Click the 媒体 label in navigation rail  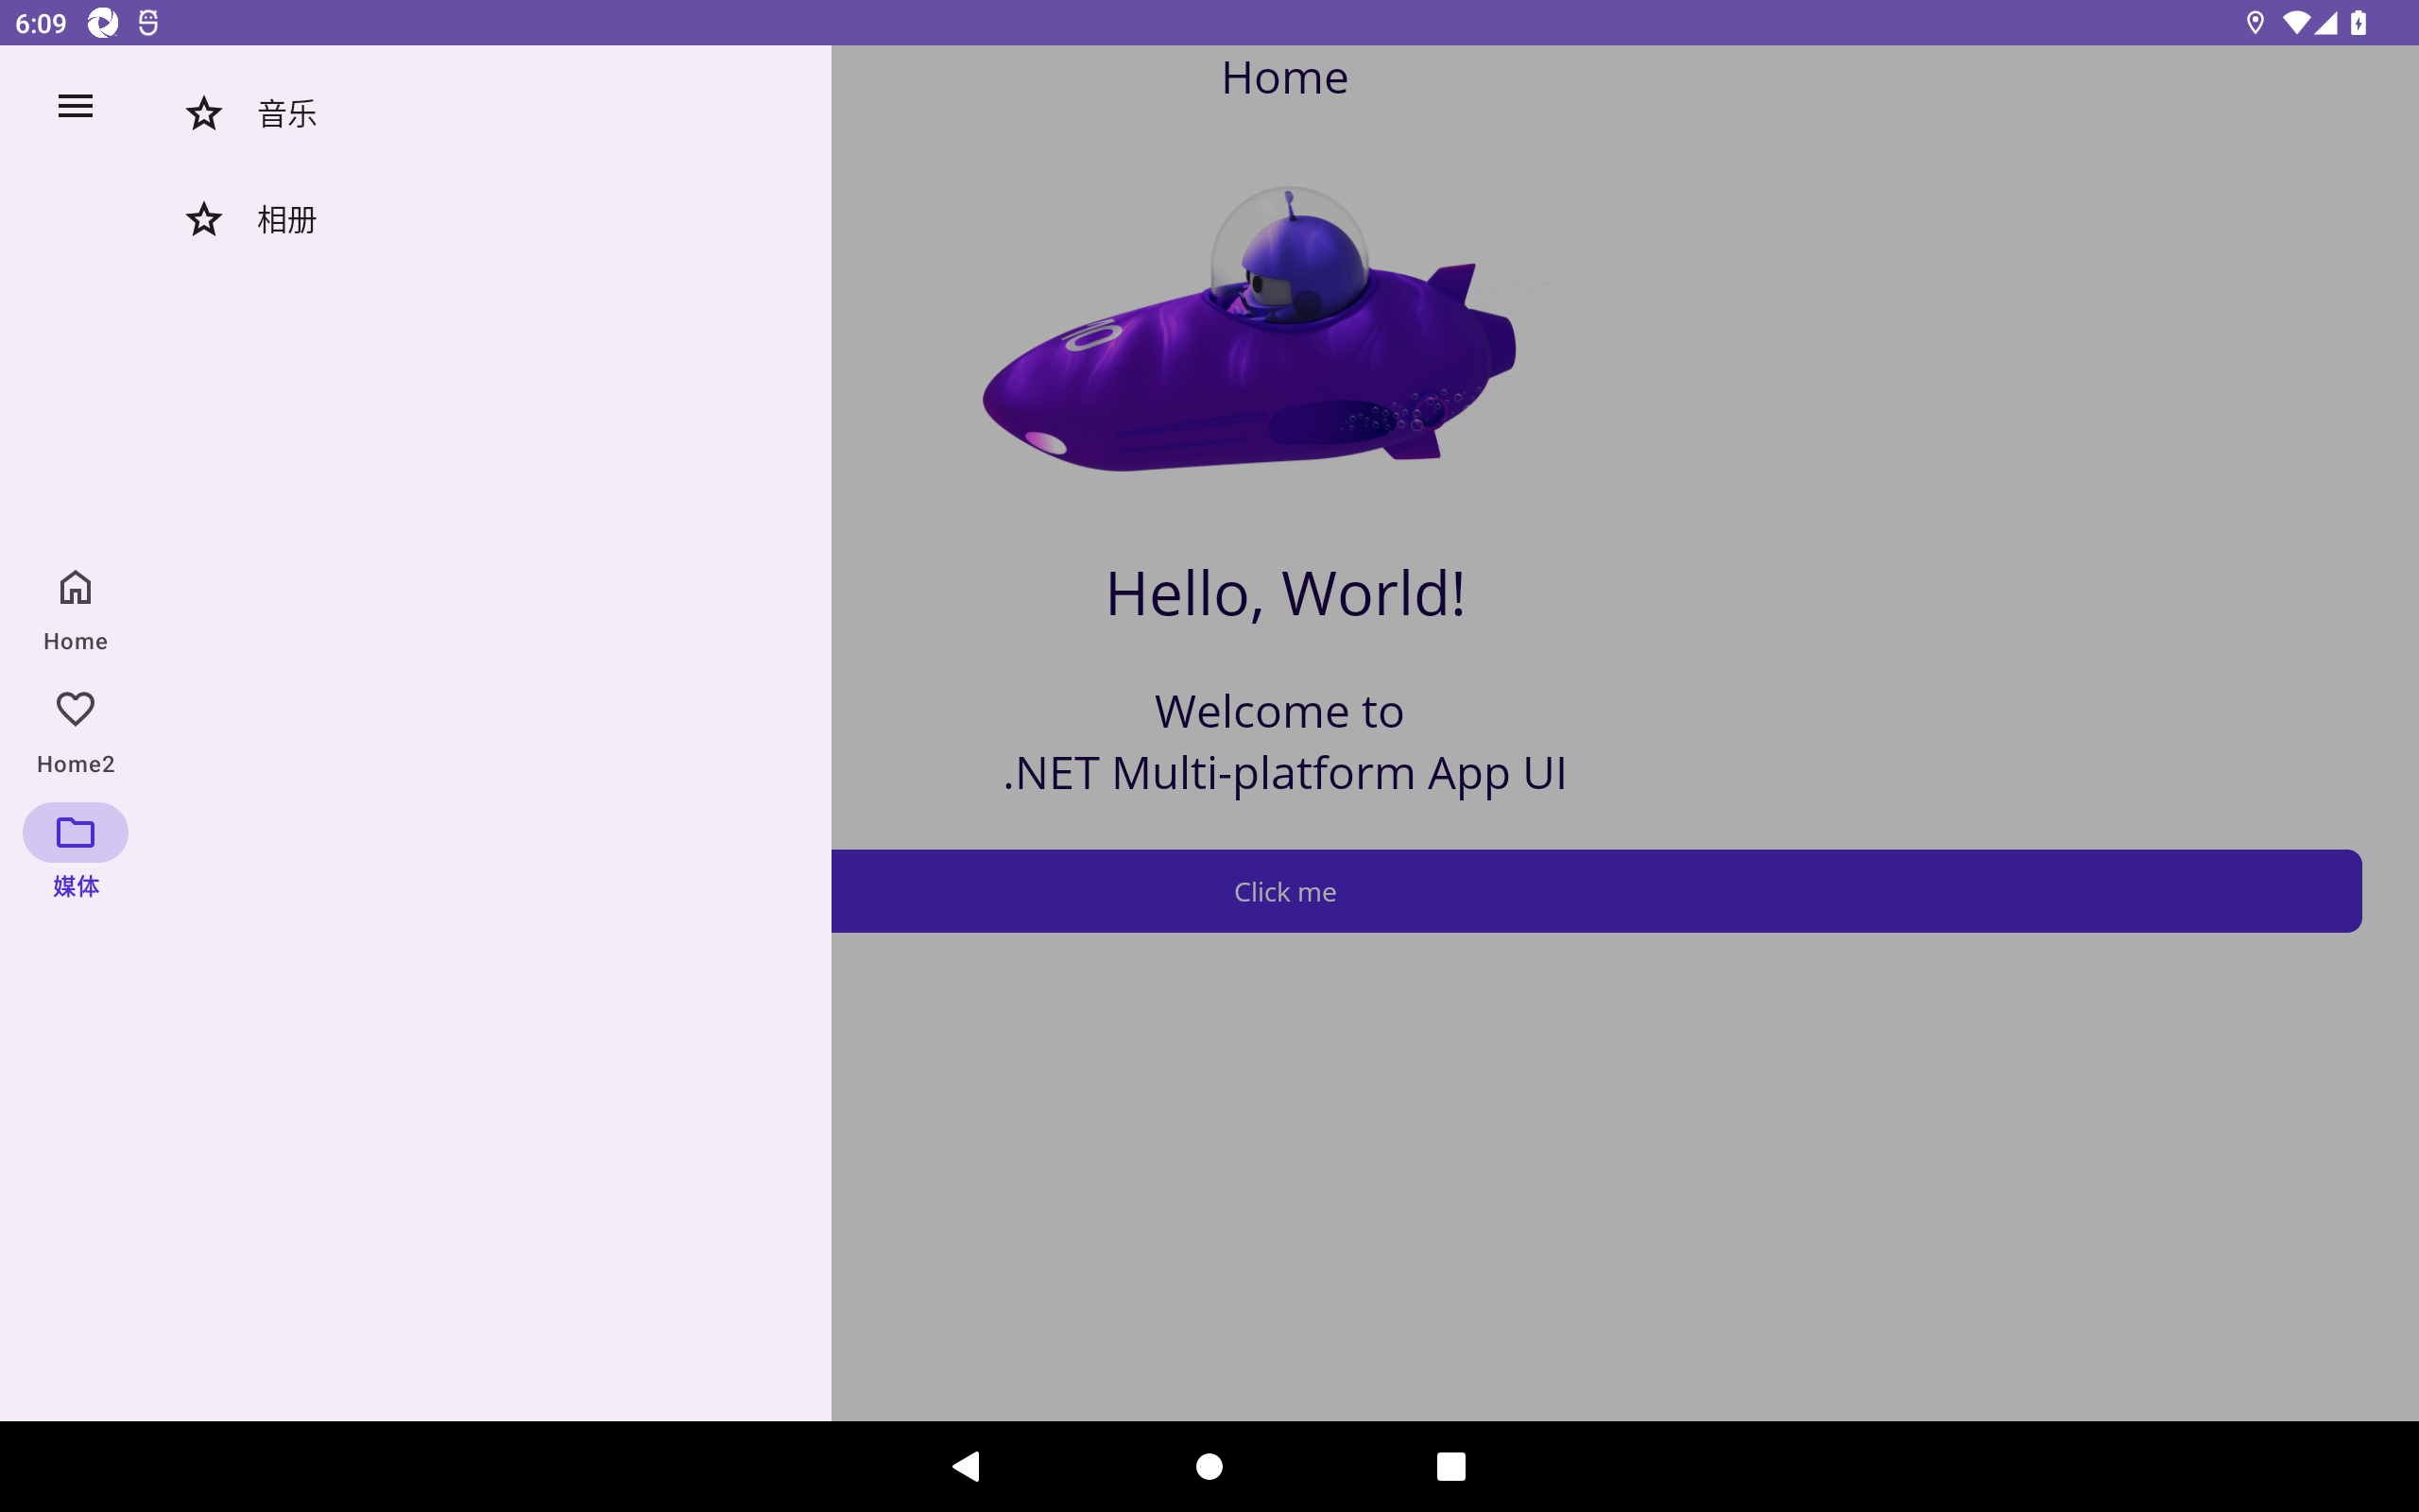click(75, 886)
